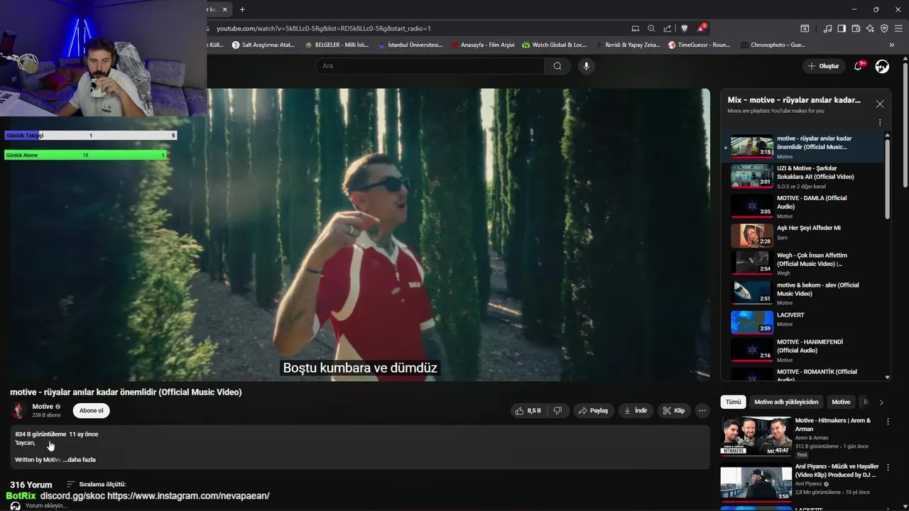
Task: Click the Brave Shields lion icon
Action: [x=685, y=28]
